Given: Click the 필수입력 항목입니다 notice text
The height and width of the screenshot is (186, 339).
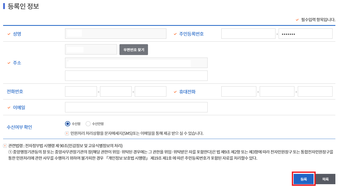Looking at the screenshot, I should [x=318, y=20].
